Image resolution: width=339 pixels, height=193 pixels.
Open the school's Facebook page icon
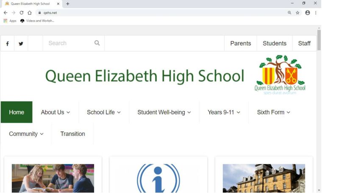tap(7, 44)
